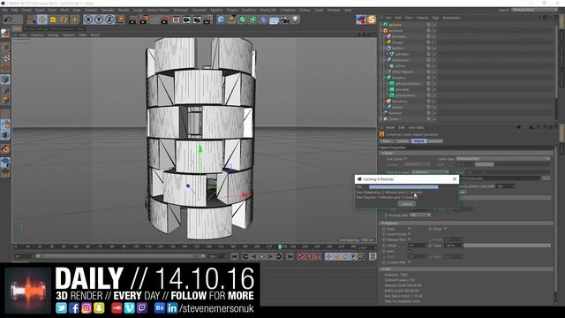Open the Record Data dropdown
Image resolution: width=565 pixels, height=318 pixels.
[x=420, y=215]
